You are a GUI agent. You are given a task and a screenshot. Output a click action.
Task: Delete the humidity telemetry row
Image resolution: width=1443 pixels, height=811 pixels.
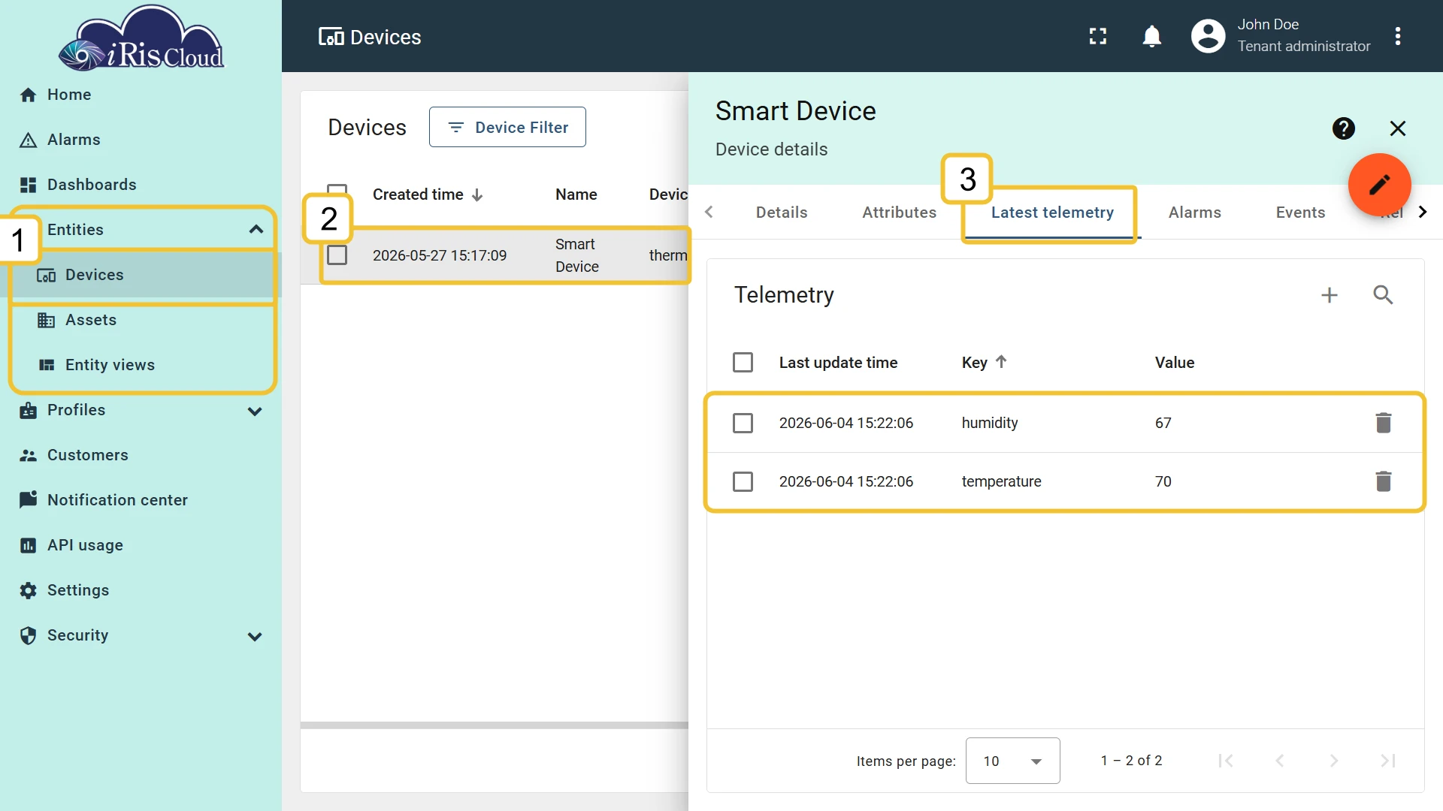tap(1383, 423)
